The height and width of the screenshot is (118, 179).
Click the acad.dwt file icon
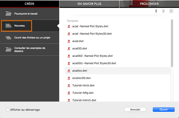69,41
